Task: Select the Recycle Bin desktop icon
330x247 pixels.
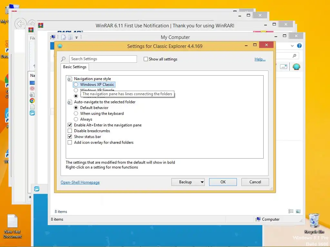Action: coord(314,223)
